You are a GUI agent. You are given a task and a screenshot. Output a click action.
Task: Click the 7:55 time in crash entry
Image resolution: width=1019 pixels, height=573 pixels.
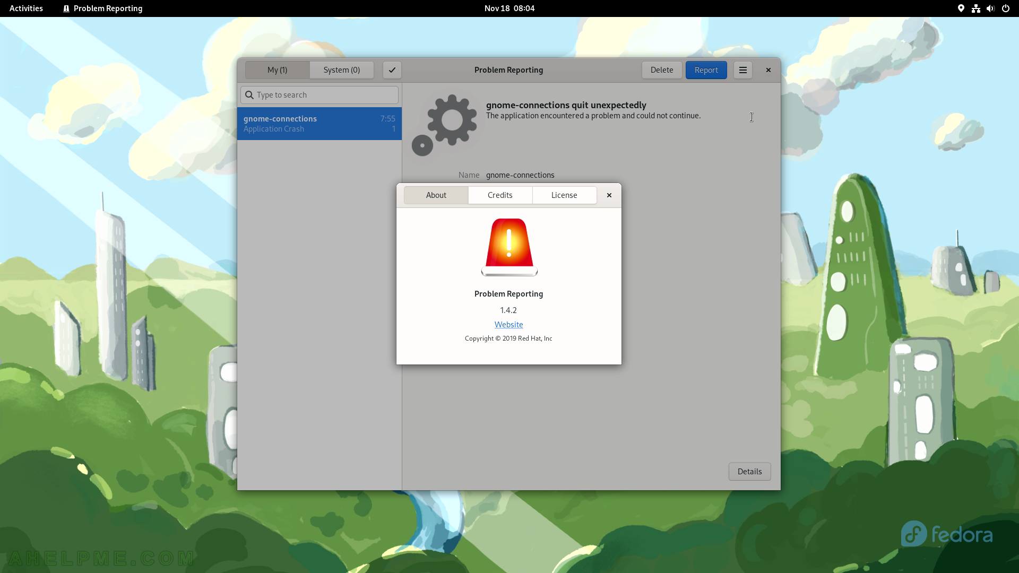(x=387, y=119)
